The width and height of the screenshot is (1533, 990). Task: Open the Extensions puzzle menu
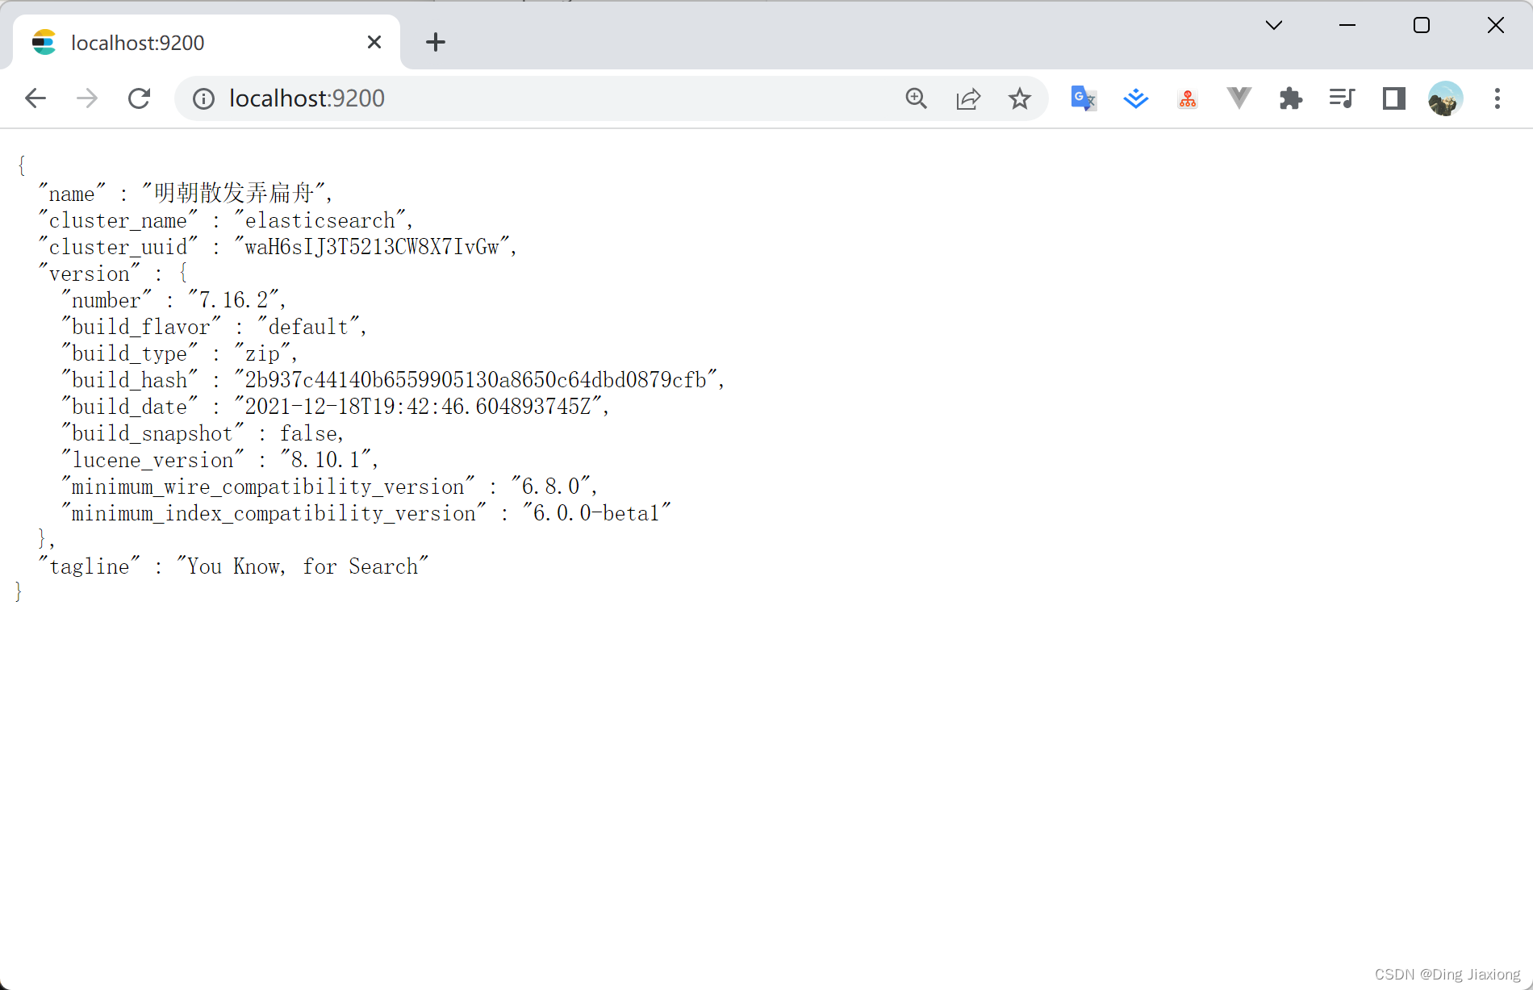pyautogui.click(x=1290, y=98)
